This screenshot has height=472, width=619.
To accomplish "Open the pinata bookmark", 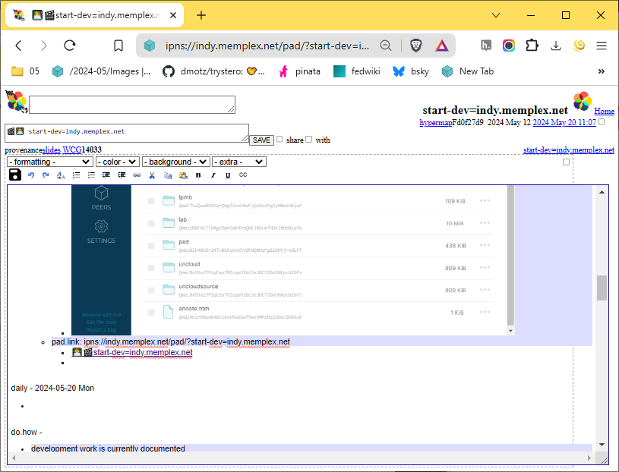I will 299,71.
